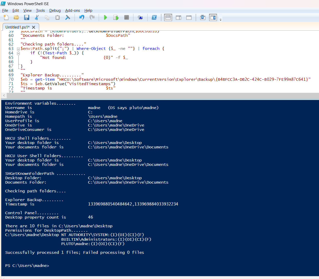319x279 pixels.
Task: Click the 'Control Panel.........' console heading
Action: point(32,213)
